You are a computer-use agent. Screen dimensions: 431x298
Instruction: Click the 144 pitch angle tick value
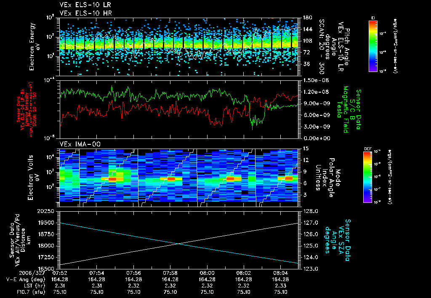(x=308, y=29)
